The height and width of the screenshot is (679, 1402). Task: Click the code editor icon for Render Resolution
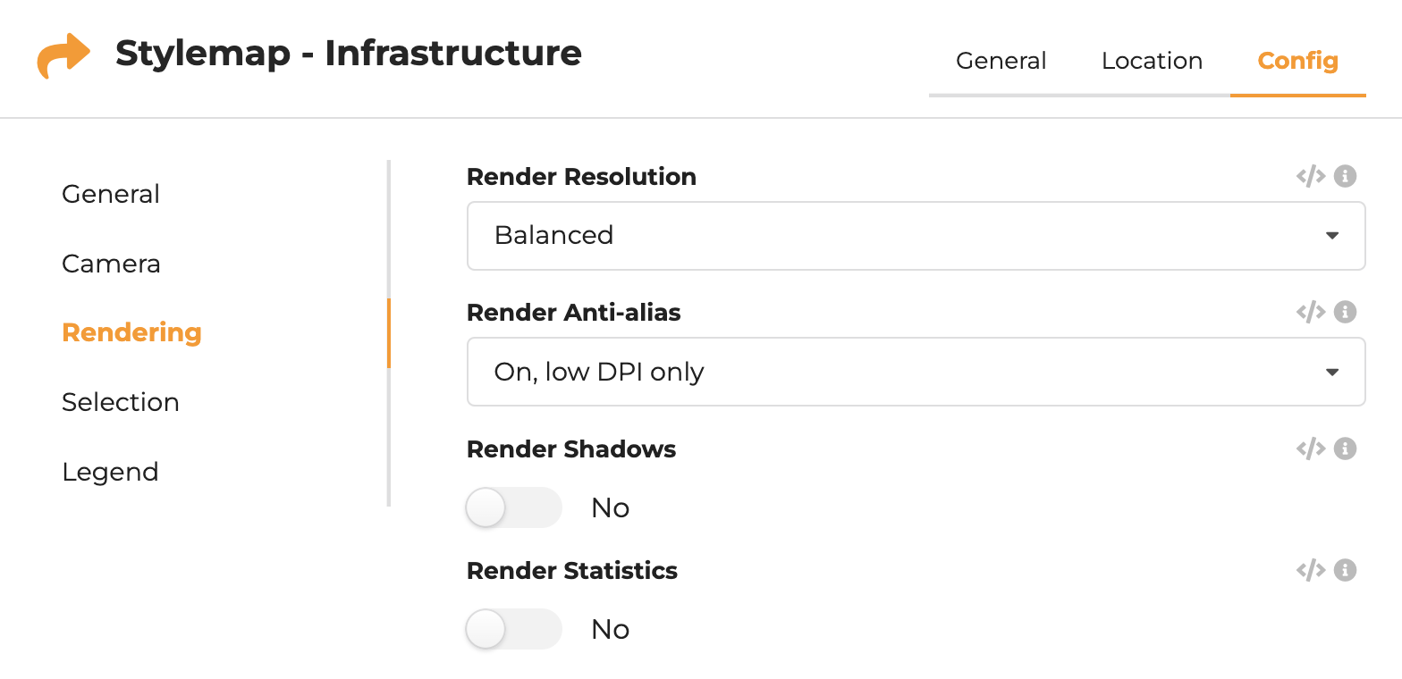point(1311,176)
